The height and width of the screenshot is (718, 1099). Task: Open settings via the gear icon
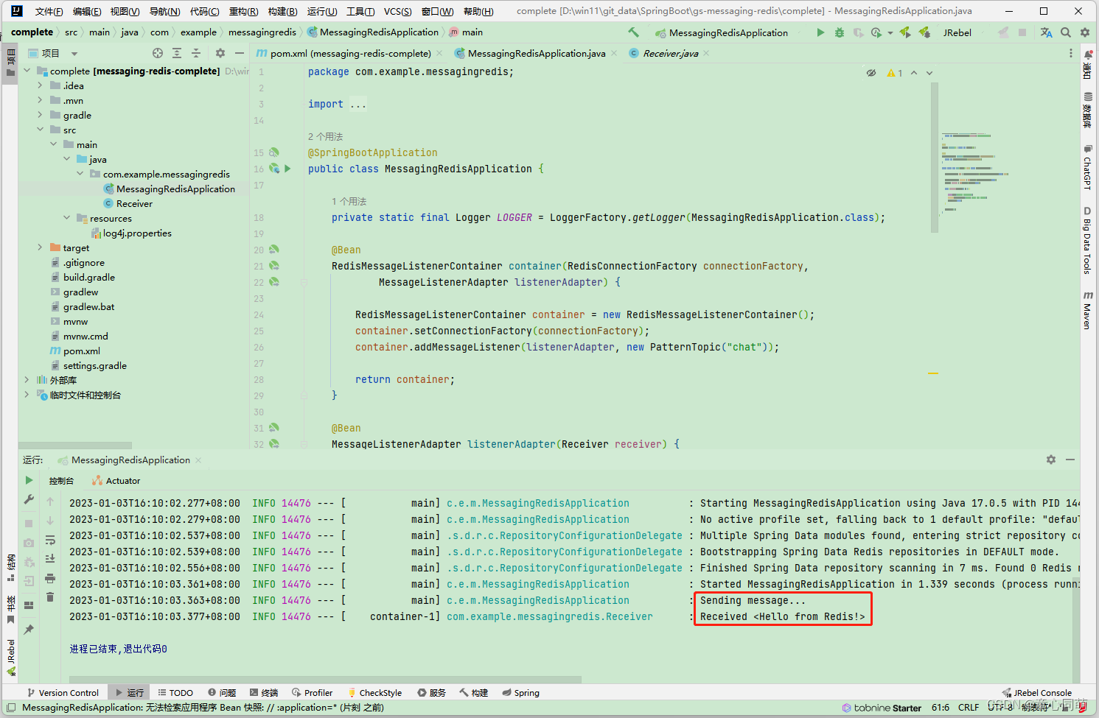(x=1084, y=32)
